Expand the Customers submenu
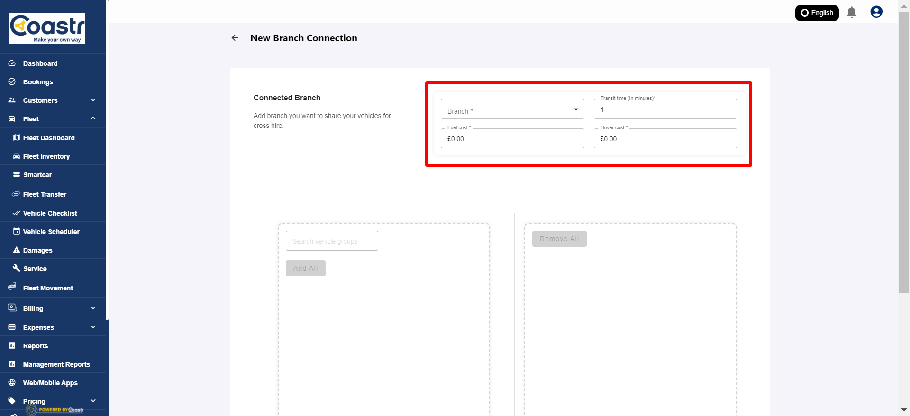The height and width of the screenshot is (416, 910). (x=93, y=100)
